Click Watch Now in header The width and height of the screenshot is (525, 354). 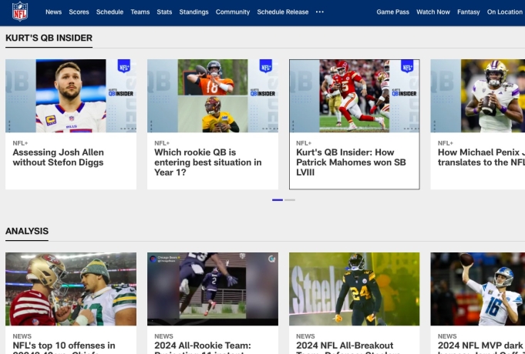click(x=433, y=12)
